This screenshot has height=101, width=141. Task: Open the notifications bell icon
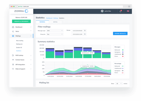(x=120, y=11)
